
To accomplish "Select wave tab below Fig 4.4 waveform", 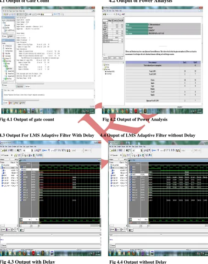I will click(x=131, y=230).
